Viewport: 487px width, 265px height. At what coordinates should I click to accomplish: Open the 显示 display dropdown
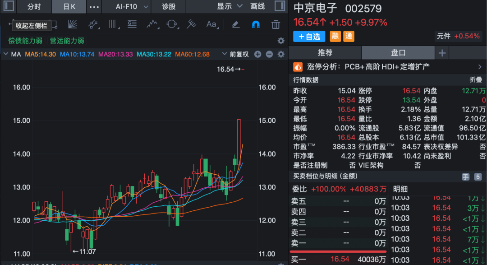click(230, 6)
